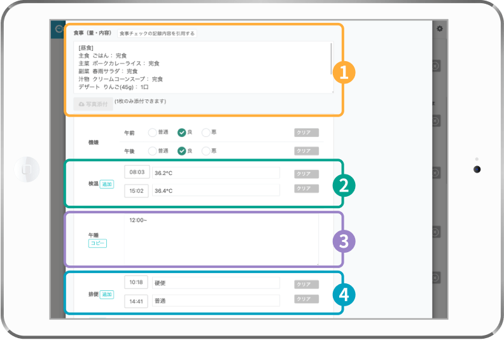Add a 排便 entry with 追加
The height and width of the screenshot is (340, 504).
pyautogui.click(x=106, y=294)
